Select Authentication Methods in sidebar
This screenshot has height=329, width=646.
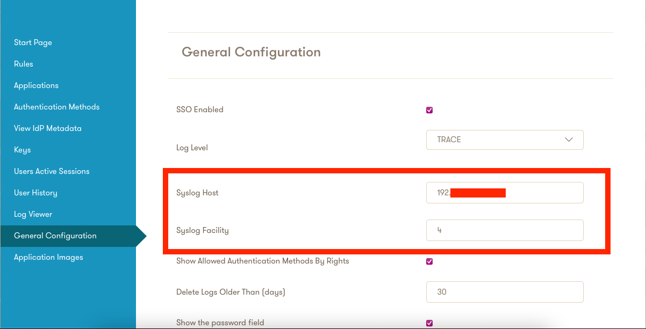click(x=56, y=107)
